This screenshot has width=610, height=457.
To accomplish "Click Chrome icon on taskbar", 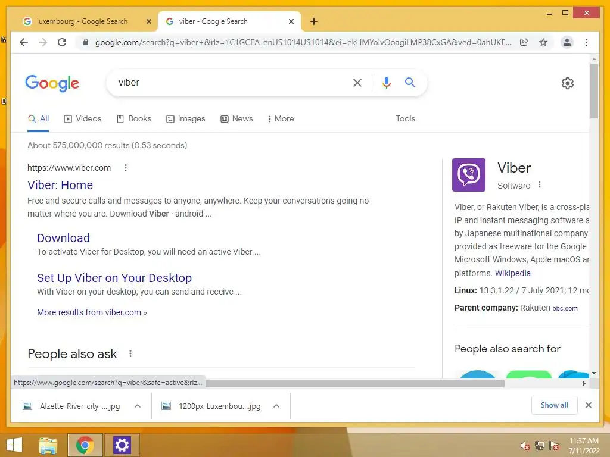I will click(85, 445).
